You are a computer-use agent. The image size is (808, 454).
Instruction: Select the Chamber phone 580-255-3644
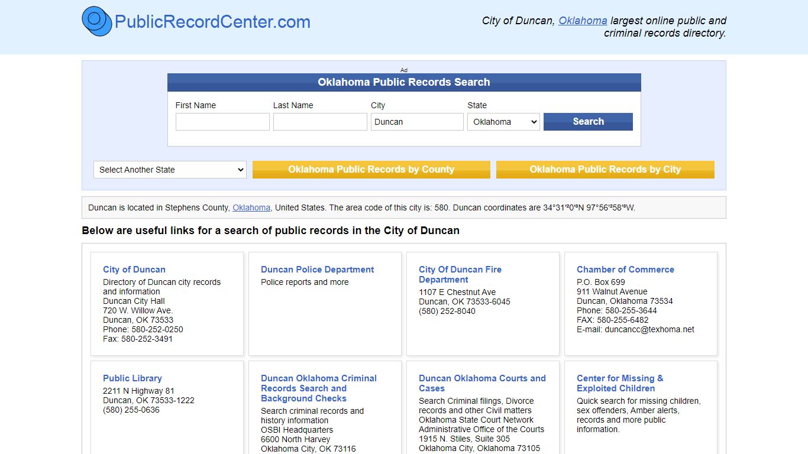pos(631,310)
